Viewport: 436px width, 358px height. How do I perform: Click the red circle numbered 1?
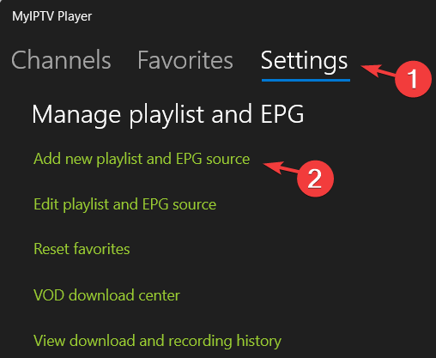(413, 79)
